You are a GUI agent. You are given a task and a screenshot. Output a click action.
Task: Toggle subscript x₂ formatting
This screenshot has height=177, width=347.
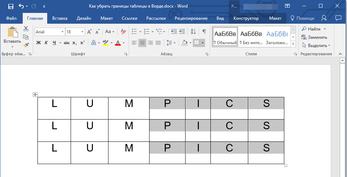click(75, 43)
